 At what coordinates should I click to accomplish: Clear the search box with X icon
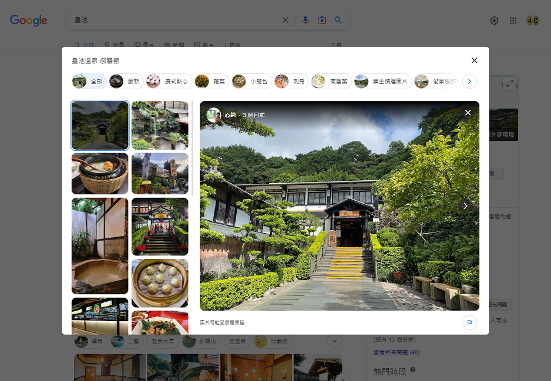(285, 21)
